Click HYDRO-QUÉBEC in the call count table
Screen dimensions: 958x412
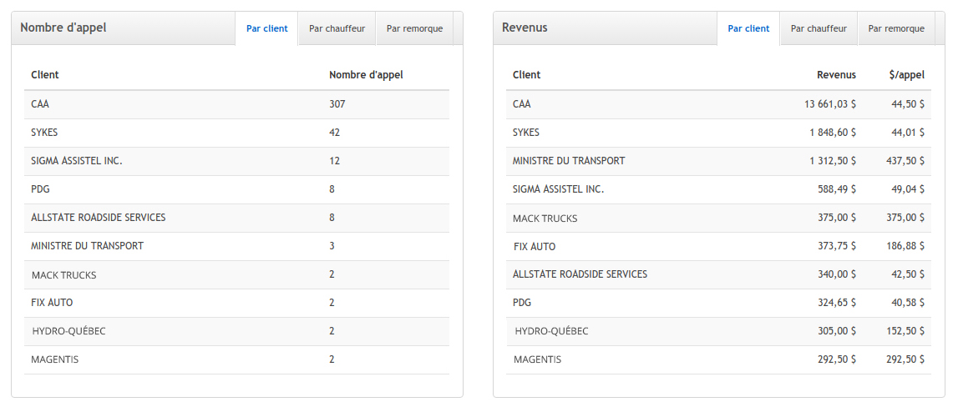pyautogui.click(x=68, y=331)
